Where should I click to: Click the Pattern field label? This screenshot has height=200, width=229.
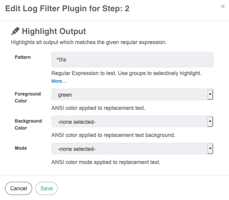pos(22,57)
